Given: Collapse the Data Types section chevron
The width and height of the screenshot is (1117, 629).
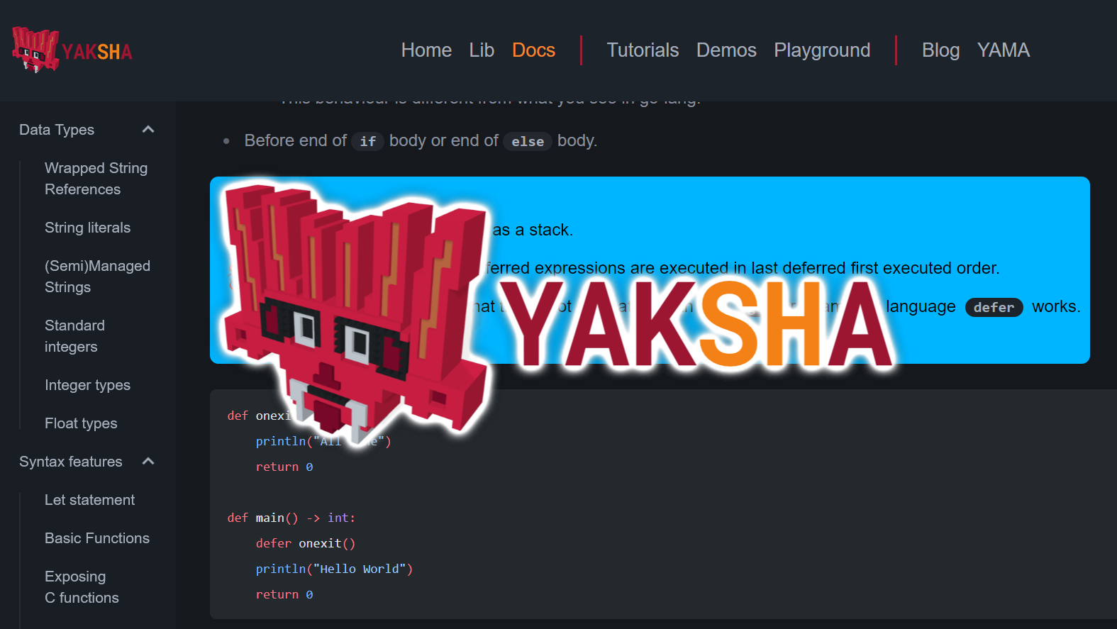Looking at the screenshot, I should (148, 130).
